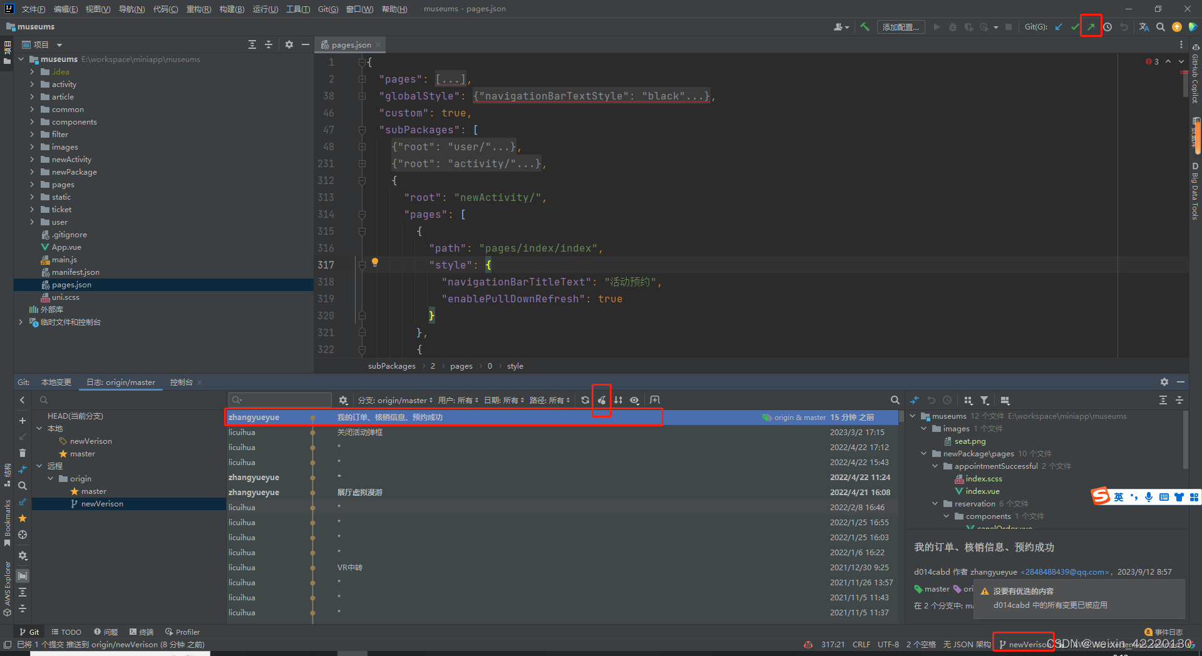Open the translate icon in toolbar

(1144, 27)
